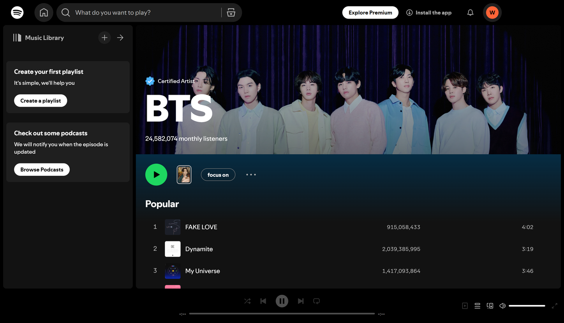This screenshot has height=323, width=564.
Task: Open full screen player icon
Action: coord(555,306)
